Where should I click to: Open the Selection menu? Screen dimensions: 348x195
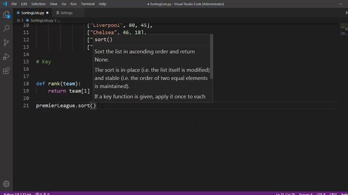pos(39,4)
